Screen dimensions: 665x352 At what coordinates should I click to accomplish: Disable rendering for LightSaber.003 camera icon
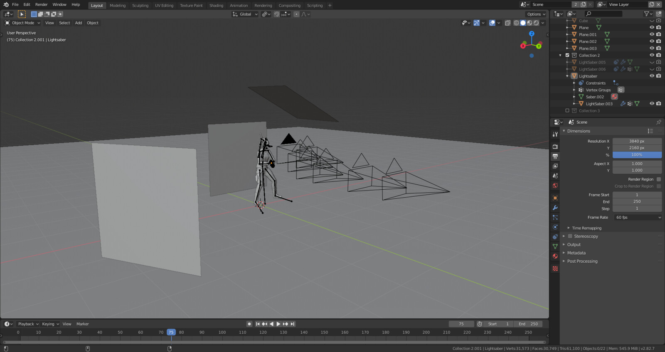tap(659, 104)
